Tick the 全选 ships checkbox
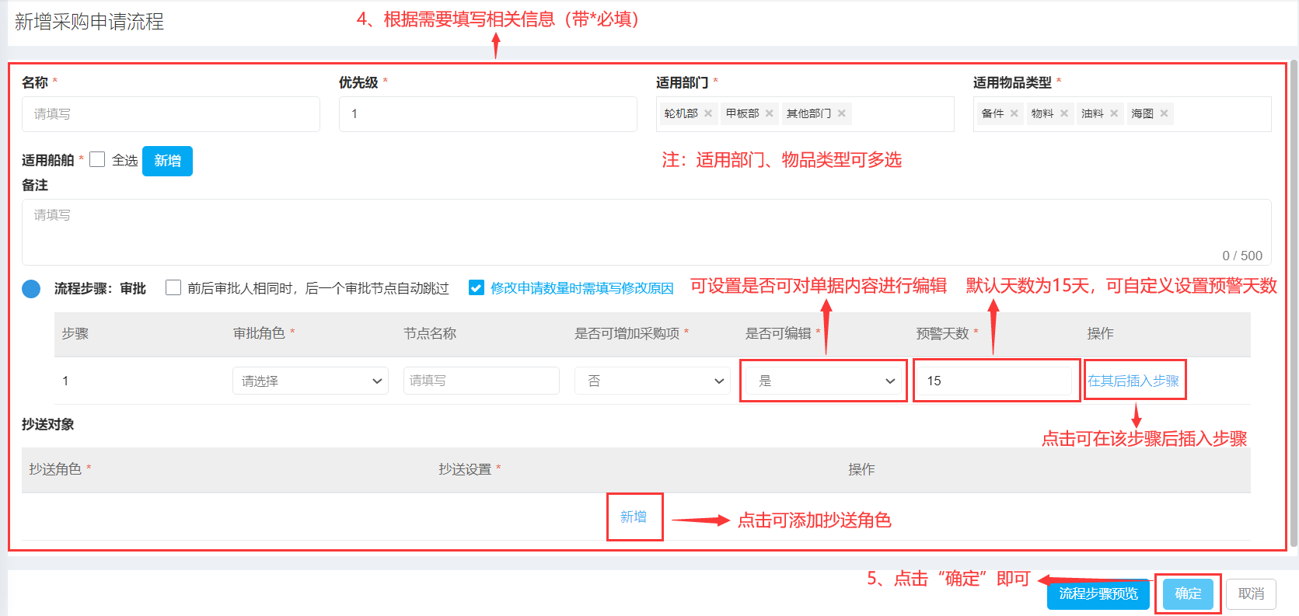The width and height of the screenshot is (1299, 616). [x=97, y=159]
